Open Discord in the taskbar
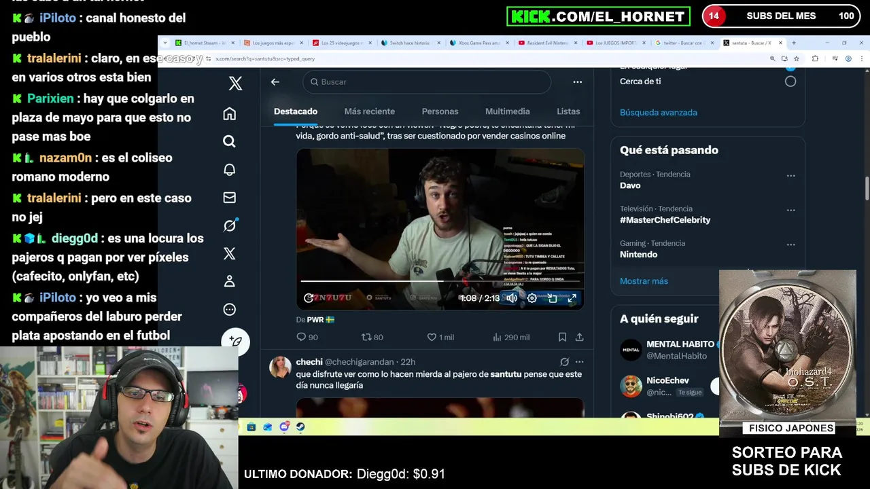This screenshot has height=489, width=870. [284, 427]
